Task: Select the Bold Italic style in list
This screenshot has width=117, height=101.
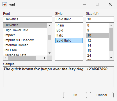Action: tap(69, 40)
